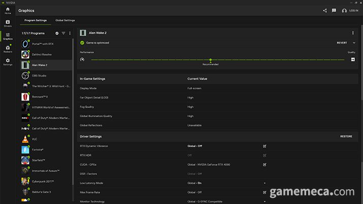Click the edit icon for CUDA - GPUs
Image resolution: width=363 pixels, height=204 pixels.
[265, 164]
